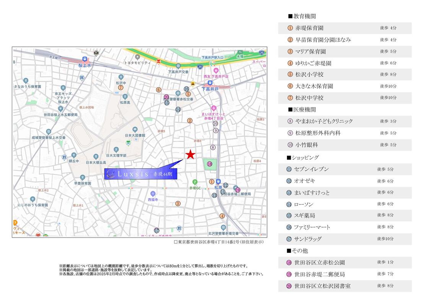Select the 松沢小学校 legend row

pyautogui.click(x=345, y=75)
